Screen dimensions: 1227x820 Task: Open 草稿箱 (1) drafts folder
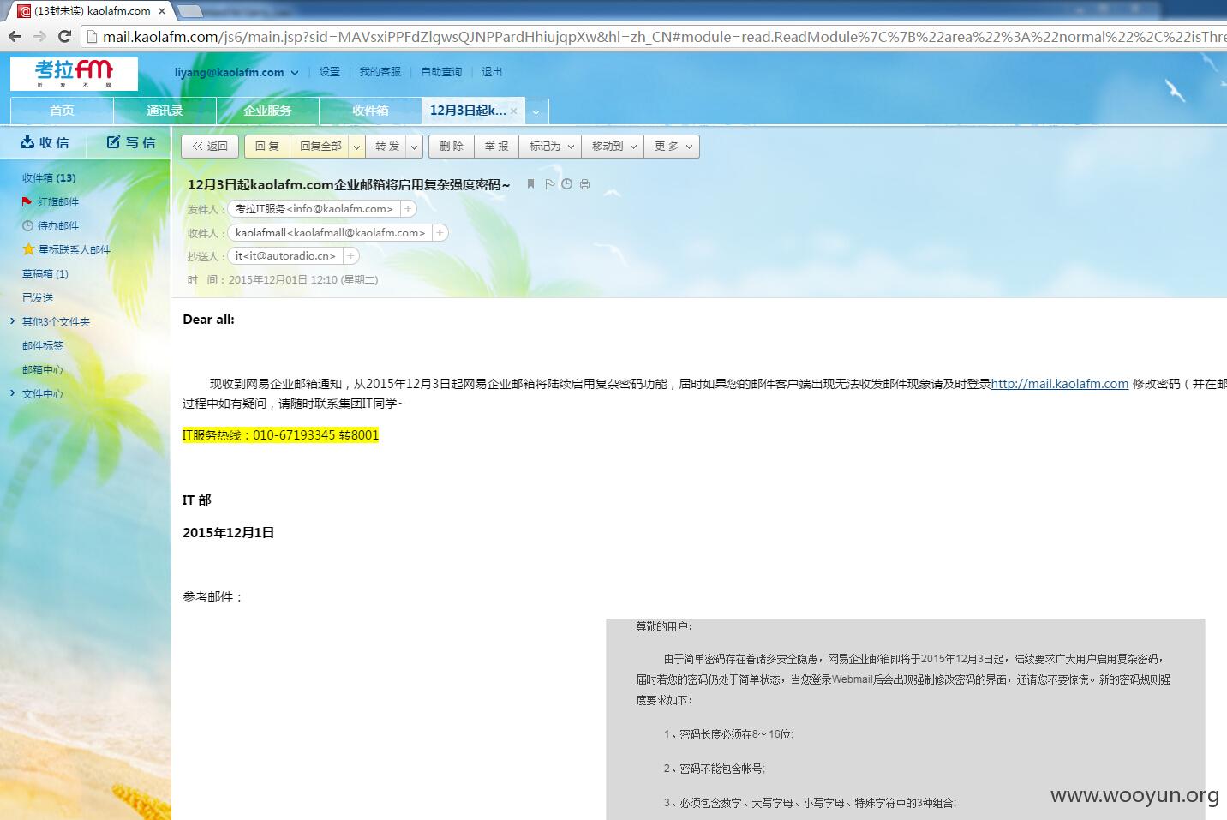[x=45, y=273]
